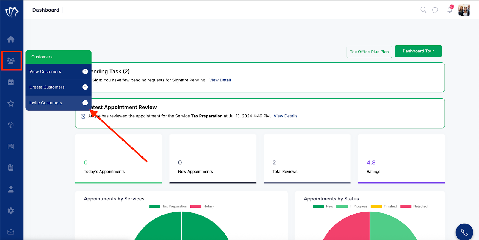This screenshot has height=240, width=479.
Task: Open View Detail link for pending task
Action: tap(220, 80)
